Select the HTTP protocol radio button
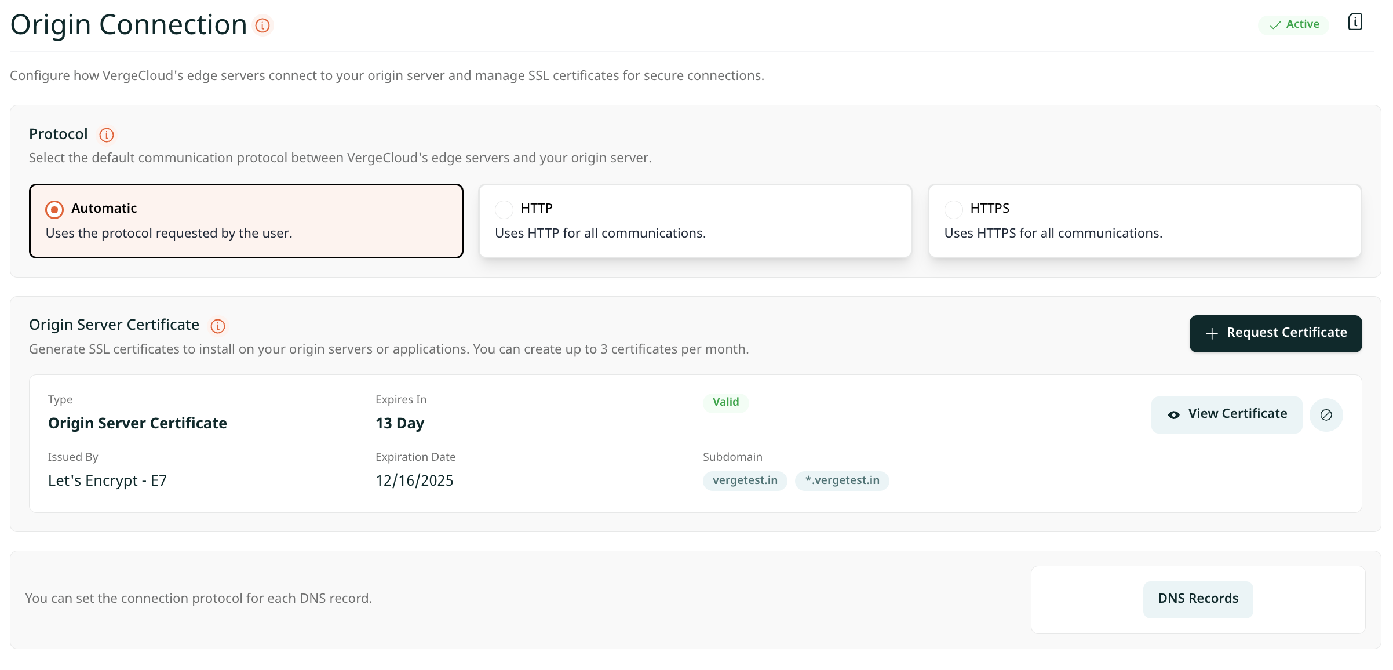 point(504,209)
